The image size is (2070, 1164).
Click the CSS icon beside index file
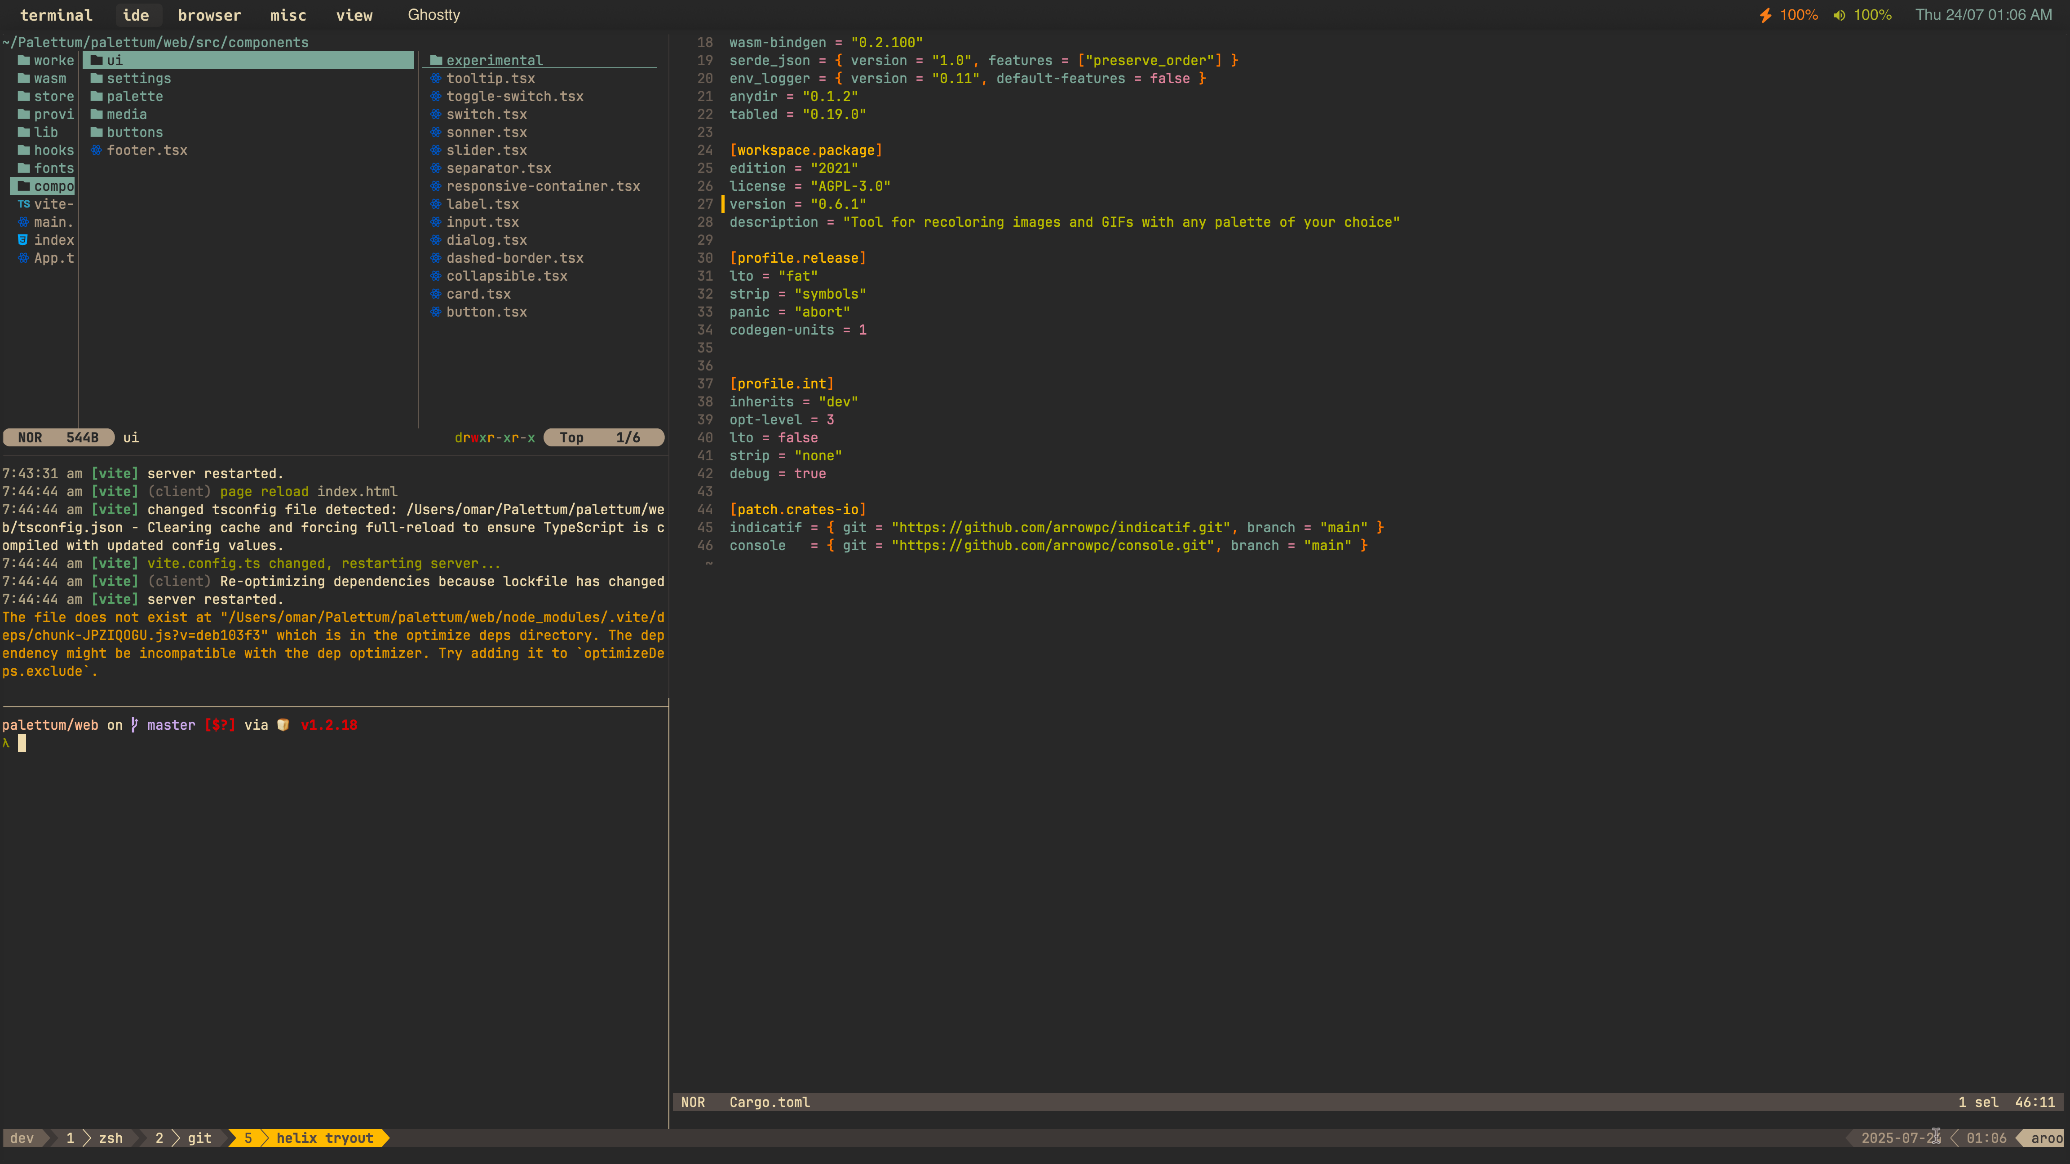point(23,240)
